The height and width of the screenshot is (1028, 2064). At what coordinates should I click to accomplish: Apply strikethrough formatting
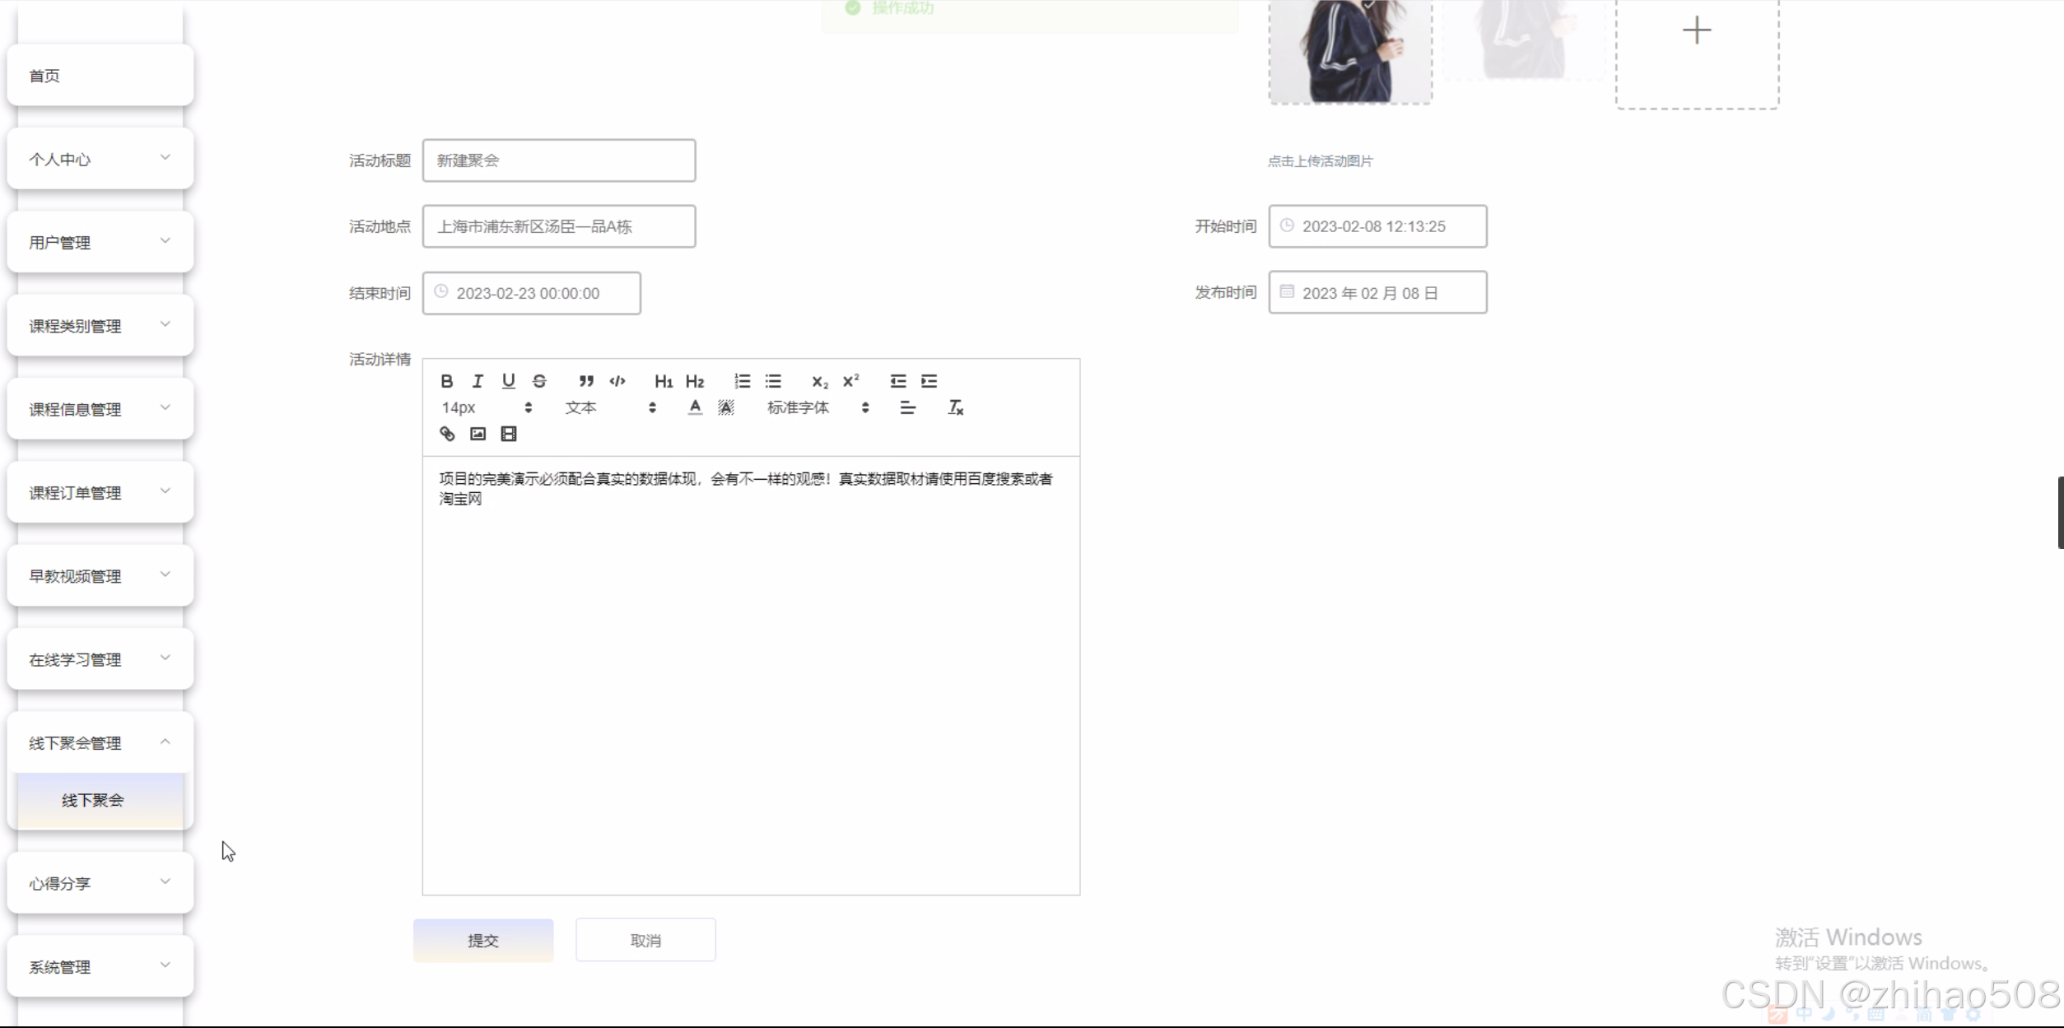(x=539, y=381)
